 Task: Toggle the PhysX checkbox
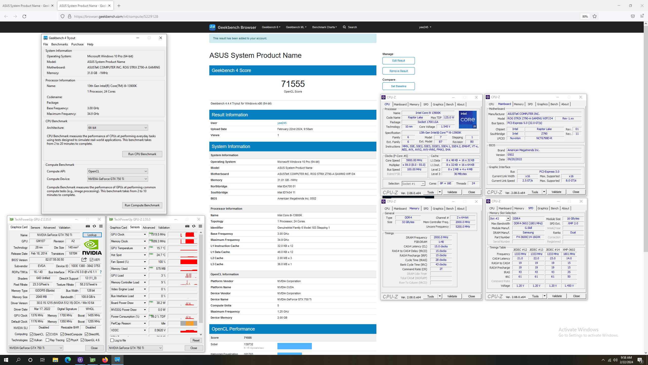pos(68,340)
